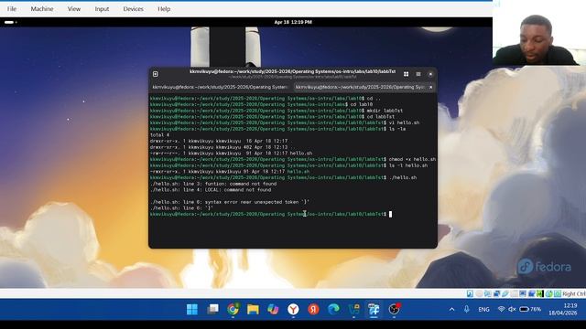The height and width of the screenshot is (329, 586).
Task: Click the new terminal tab button
Action: pyautogui.click(x=156, y=74)
